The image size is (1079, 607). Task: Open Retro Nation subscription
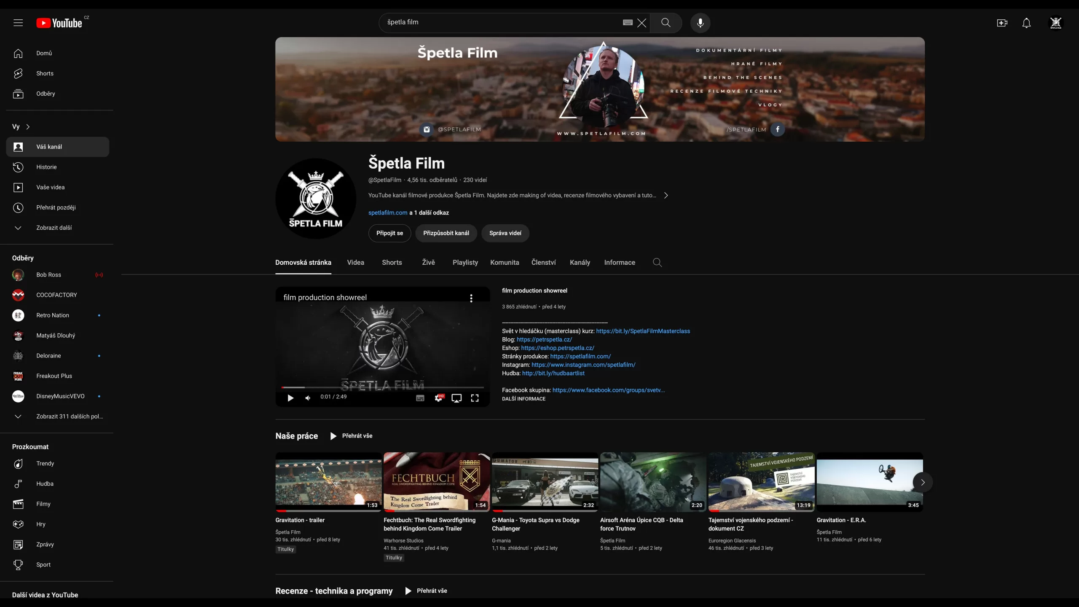[58, 315]
